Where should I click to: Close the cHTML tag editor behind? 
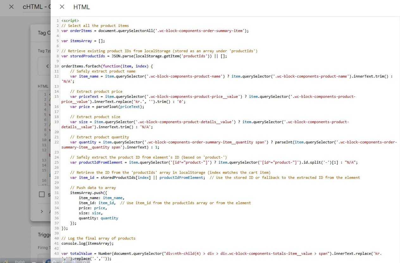(x=11, y=7)
